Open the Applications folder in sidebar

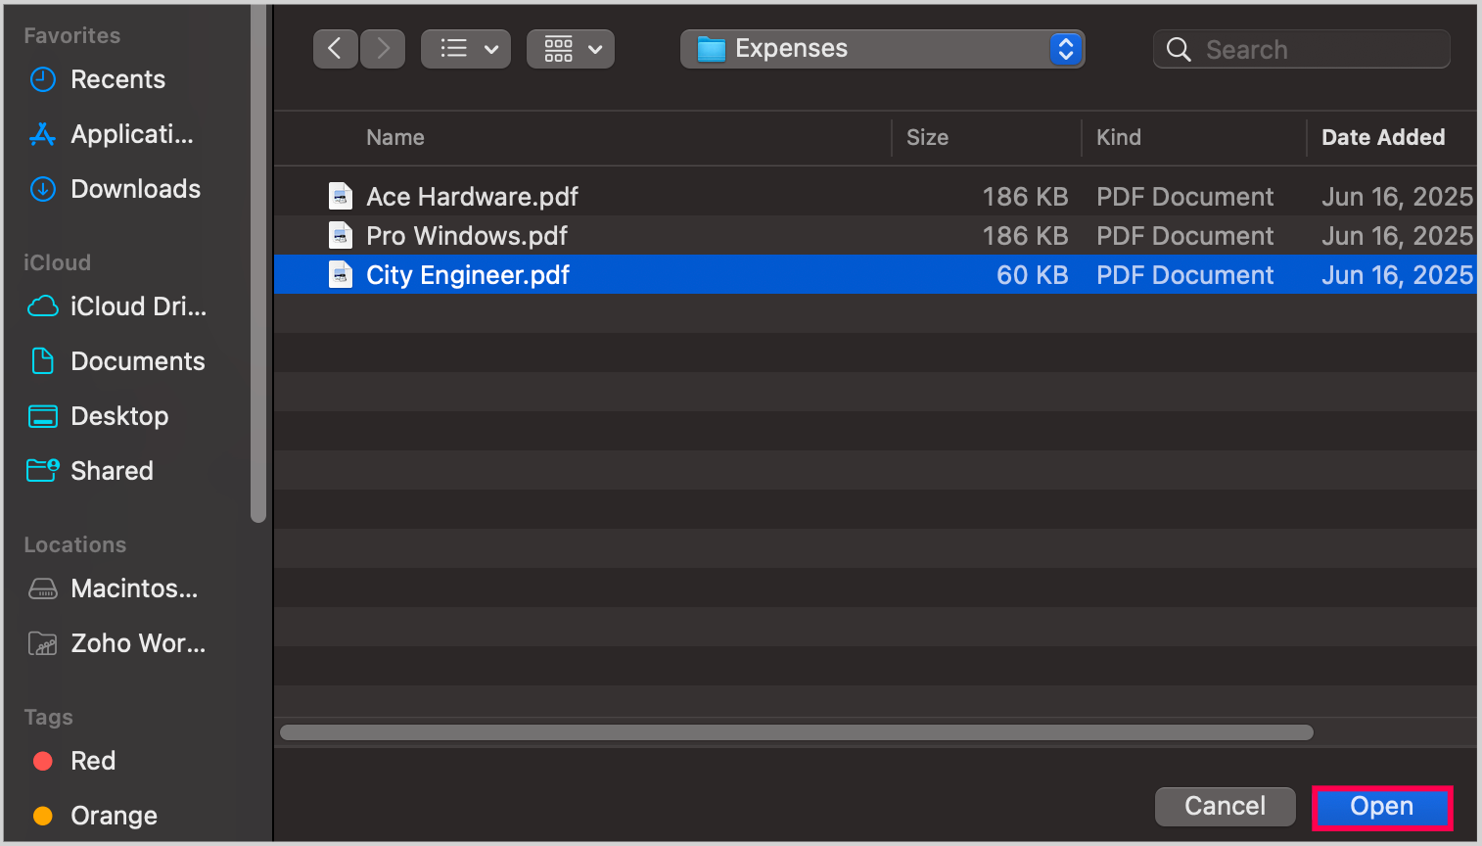(131, 134)
